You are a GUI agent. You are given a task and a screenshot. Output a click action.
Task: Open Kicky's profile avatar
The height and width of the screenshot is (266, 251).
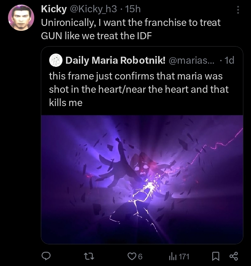coord(21,17)
